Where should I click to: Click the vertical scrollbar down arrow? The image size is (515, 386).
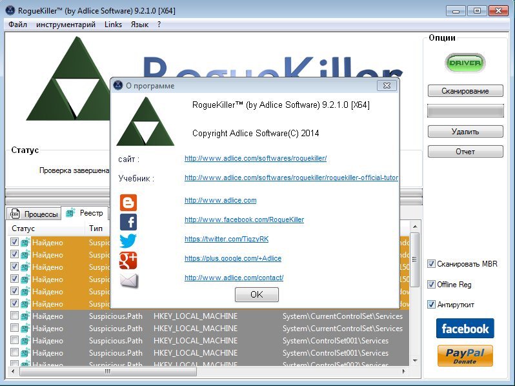(415, 361)
